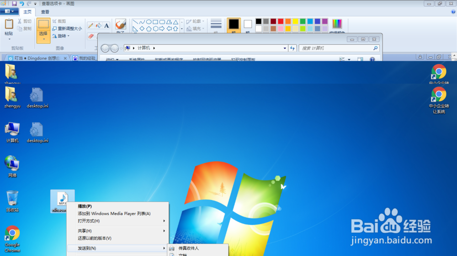This screenshot has width=457, height=256.
Task: Choose the straight Line shape
Action: coord(135,22)
